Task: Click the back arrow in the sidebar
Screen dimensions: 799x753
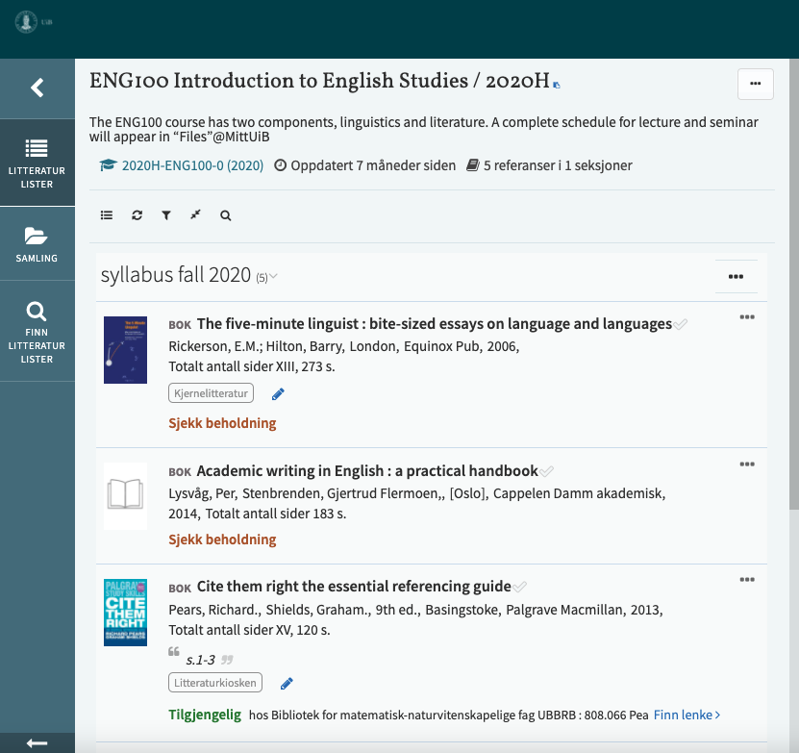Action: coord(37,88)
